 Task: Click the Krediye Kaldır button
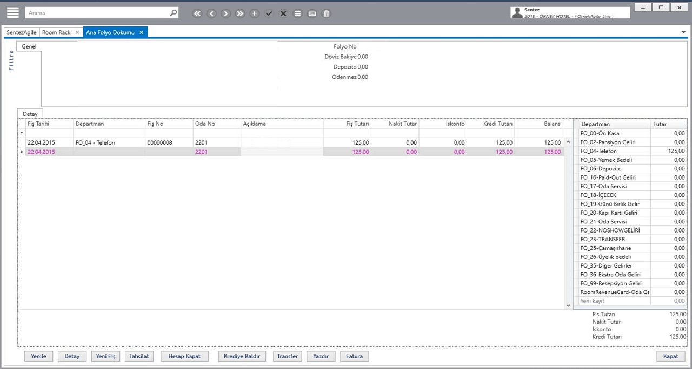pos(242,356)
